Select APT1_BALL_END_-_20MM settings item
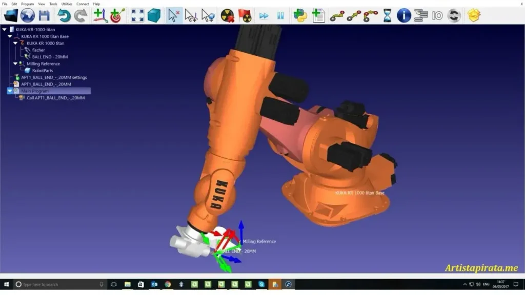Image resolution: width=525 pixels, height=295 pixels. pos(54,77)
